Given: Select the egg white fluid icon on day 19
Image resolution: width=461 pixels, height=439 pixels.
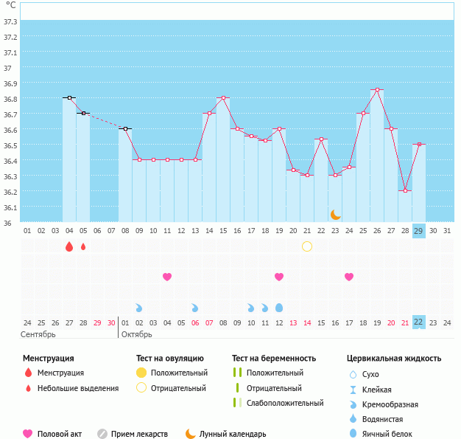Looking at the screenshot, I should click(279, 307).
